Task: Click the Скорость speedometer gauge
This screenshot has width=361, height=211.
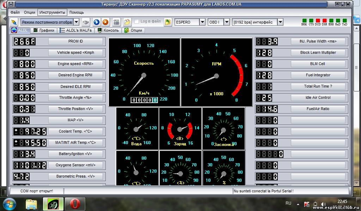Action: click(144, 72)
